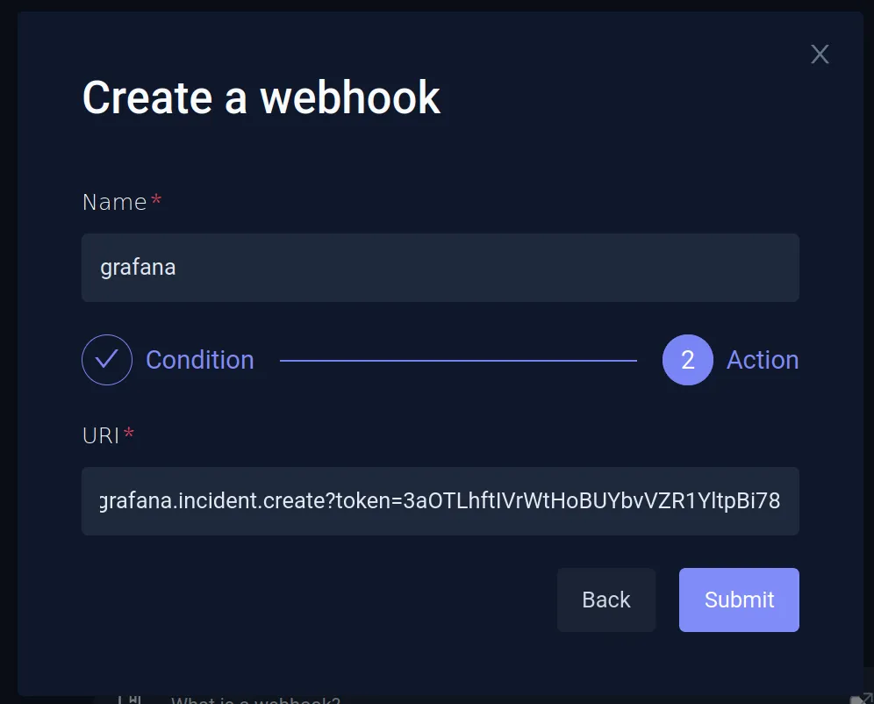Dismiss the webhook dialog with the X
The height and width of the screenshot is (704, 874).
click(x=820, y=54)
